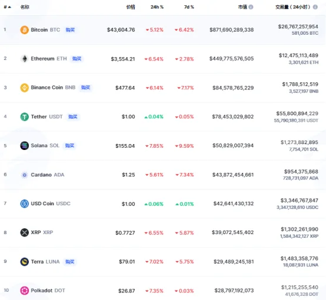Screen dimensions: 326x300
Task: Click the buy button next to Bitcoin BTC
Action: click(x=70, y=30)
